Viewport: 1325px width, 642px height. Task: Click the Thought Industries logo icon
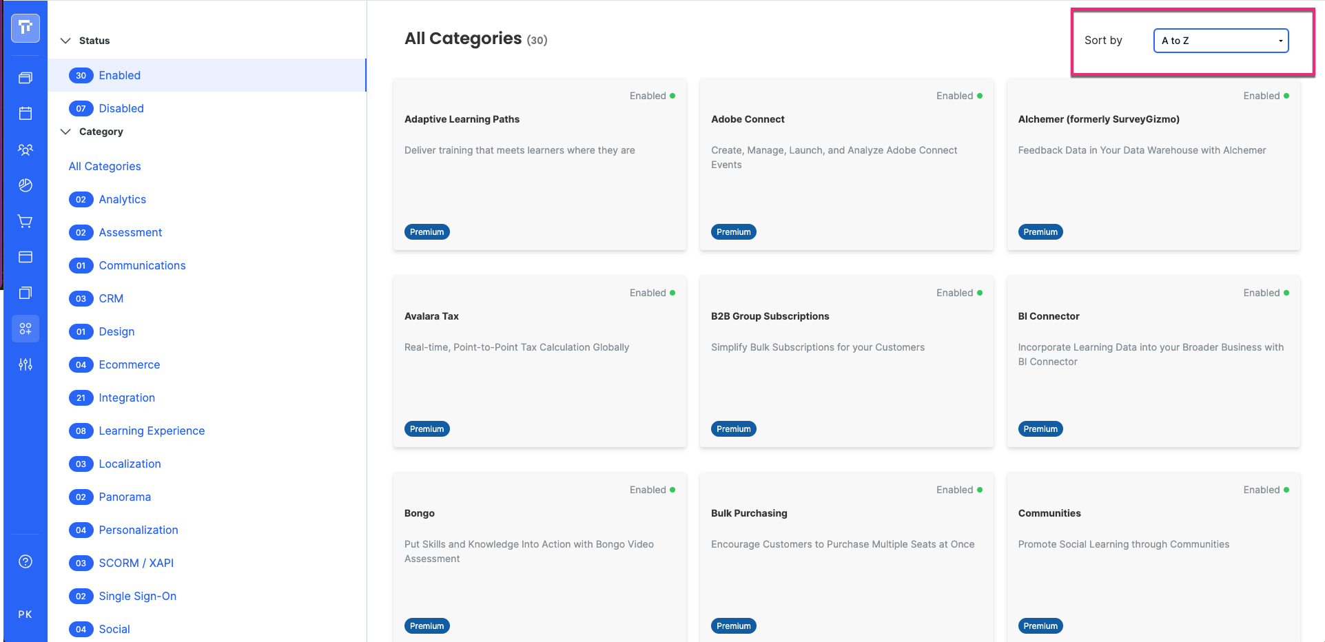click(25, 28)
